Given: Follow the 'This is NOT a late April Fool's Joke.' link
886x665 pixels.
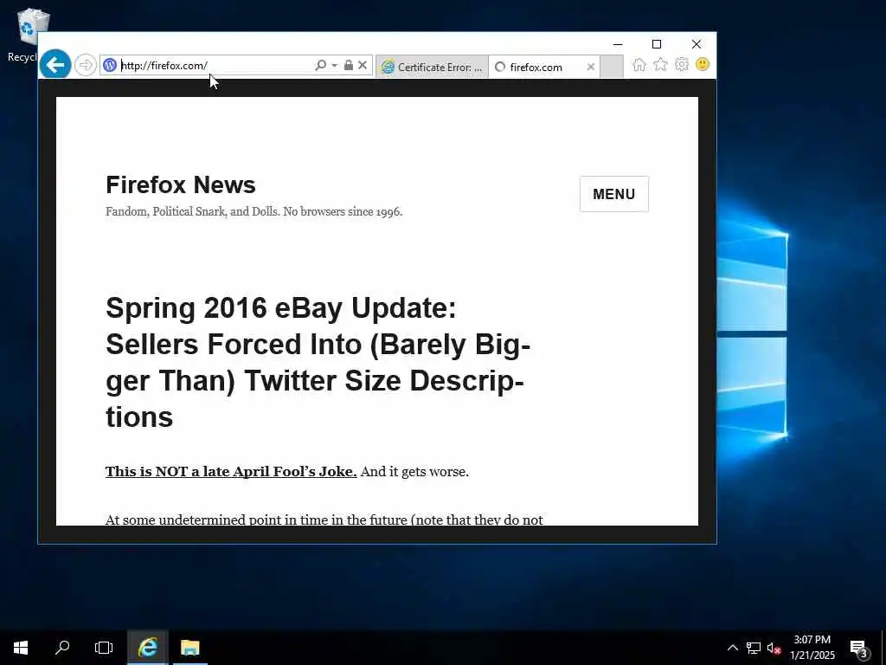Looking at the screenshot, I should point(231,472).
